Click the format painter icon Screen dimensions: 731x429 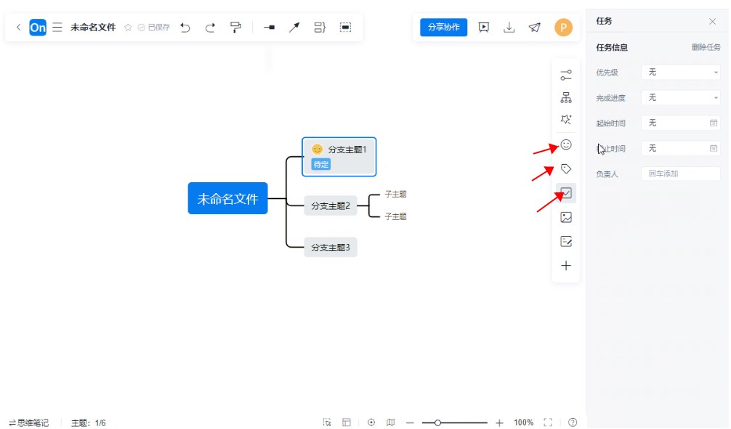[x=235, y=28]
